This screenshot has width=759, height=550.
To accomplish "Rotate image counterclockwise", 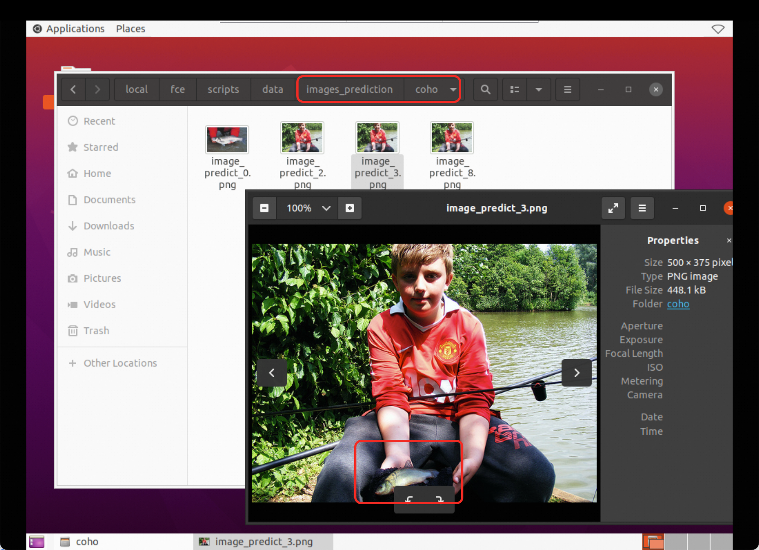I will (409, 499).
